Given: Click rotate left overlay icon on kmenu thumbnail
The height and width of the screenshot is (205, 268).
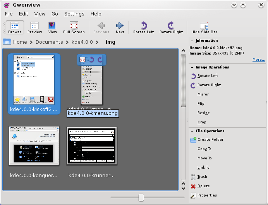Looking at the screenshot, I should pyautogui.click(x=92, y=60).
